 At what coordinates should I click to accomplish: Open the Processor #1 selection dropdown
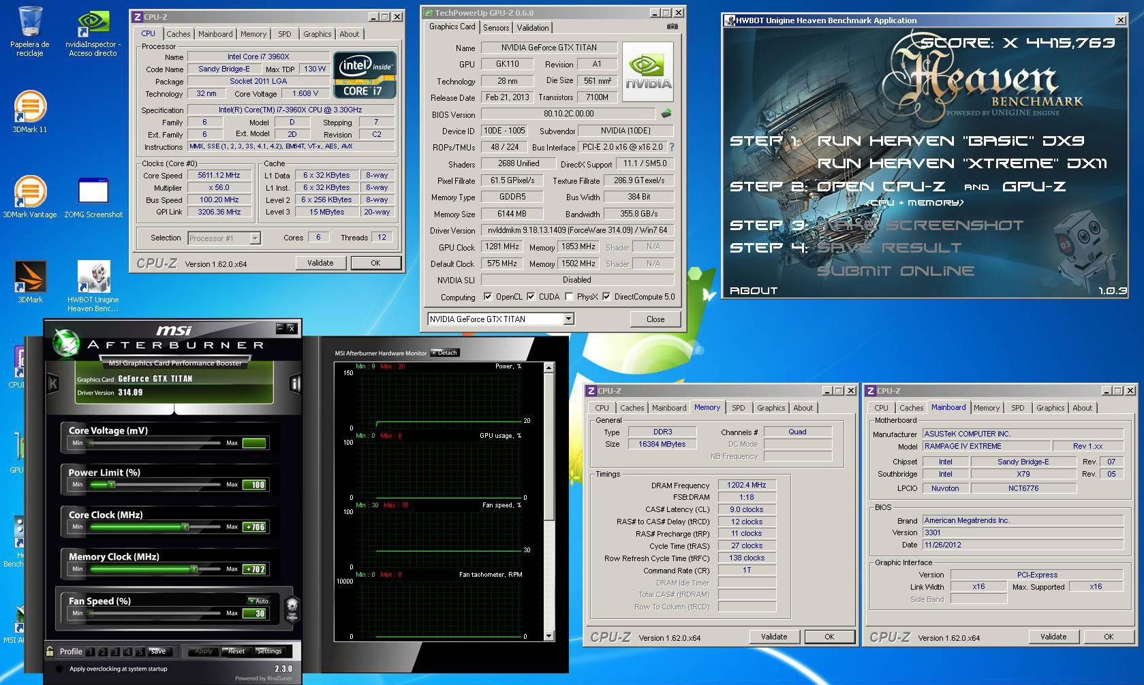pyautogui.click(x=223, y=238)
